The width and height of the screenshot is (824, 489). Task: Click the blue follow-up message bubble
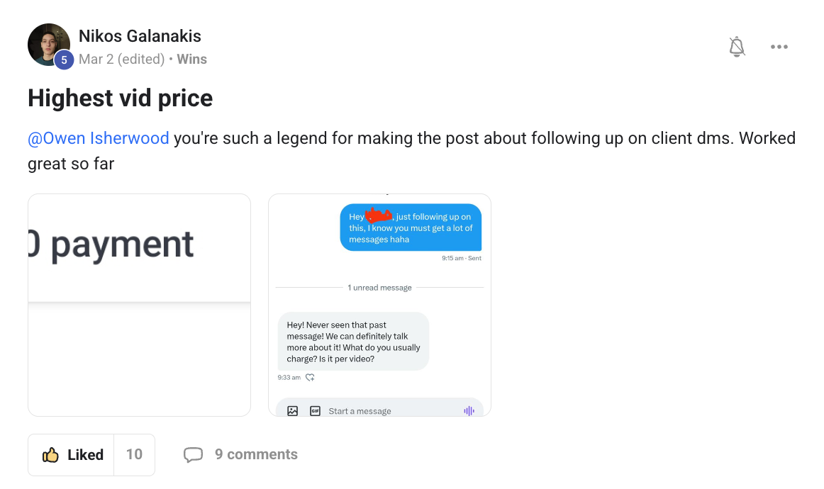(411, 227)
